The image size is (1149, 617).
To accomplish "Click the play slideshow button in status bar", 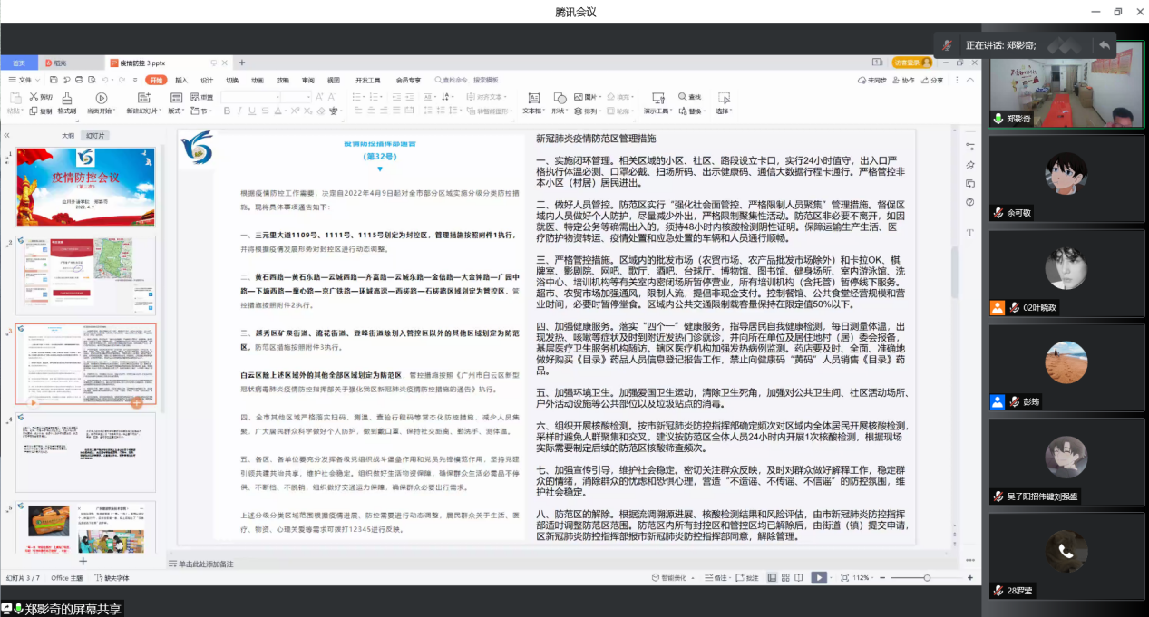I will tap(819, 577).
